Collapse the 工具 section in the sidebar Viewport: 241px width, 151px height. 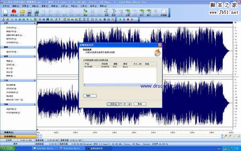[x=35, y=80]
